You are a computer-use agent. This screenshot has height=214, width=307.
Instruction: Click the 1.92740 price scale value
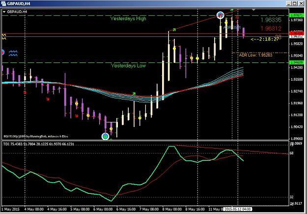[297, 91]
